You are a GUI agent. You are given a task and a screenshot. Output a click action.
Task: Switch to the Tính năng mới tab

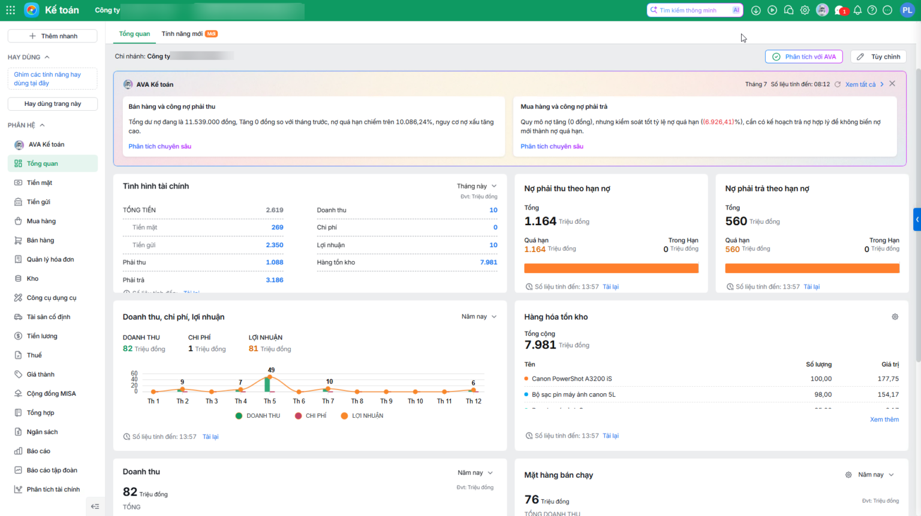click(x=189, y=34)
